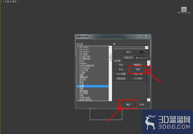Click the 倒角剖面 modifier button

(121, 79)
